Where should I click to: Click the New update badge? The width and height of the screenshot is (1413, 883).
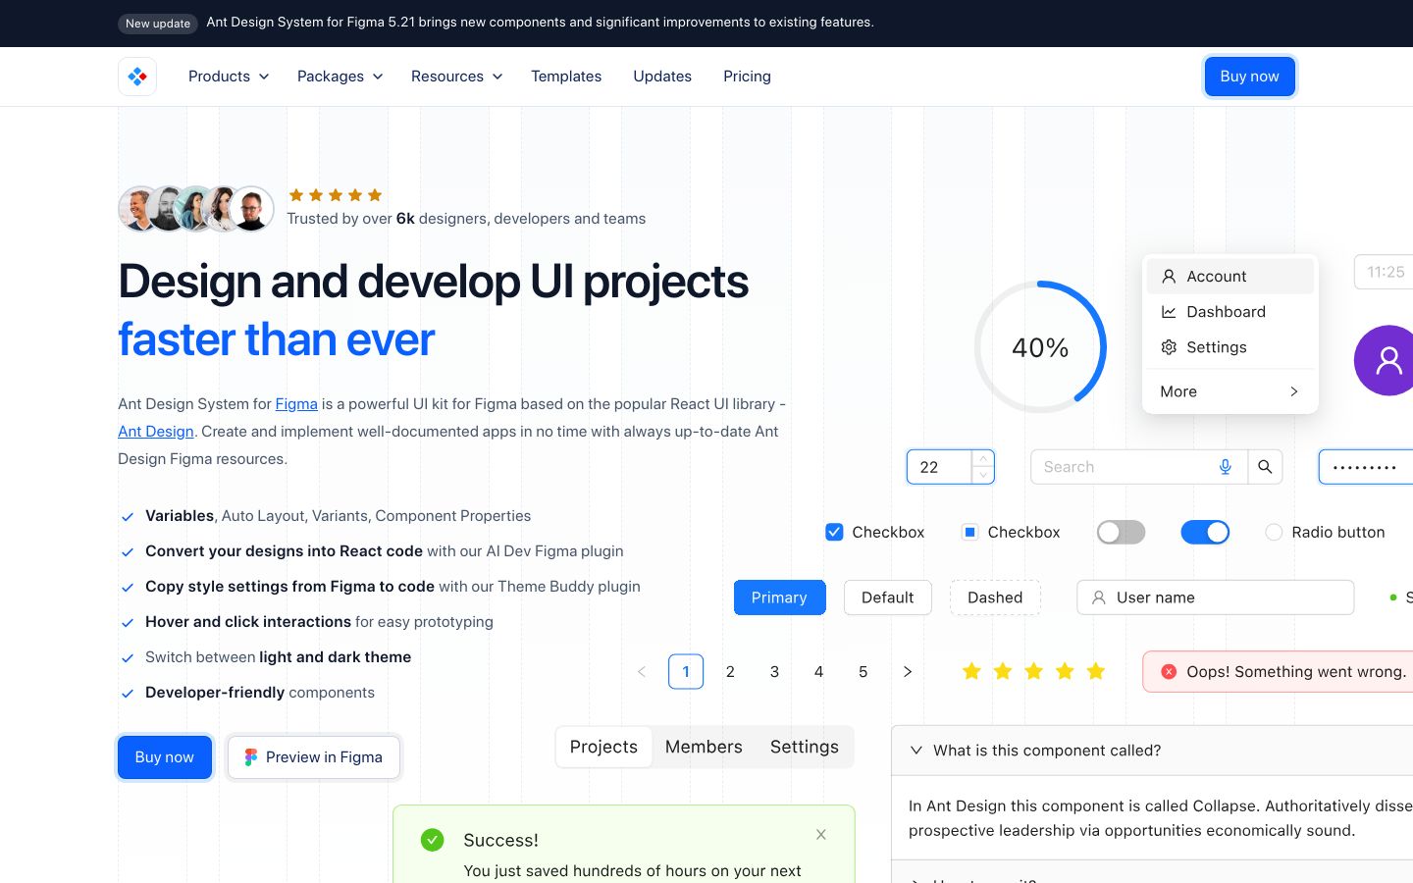tap(158, 24)
